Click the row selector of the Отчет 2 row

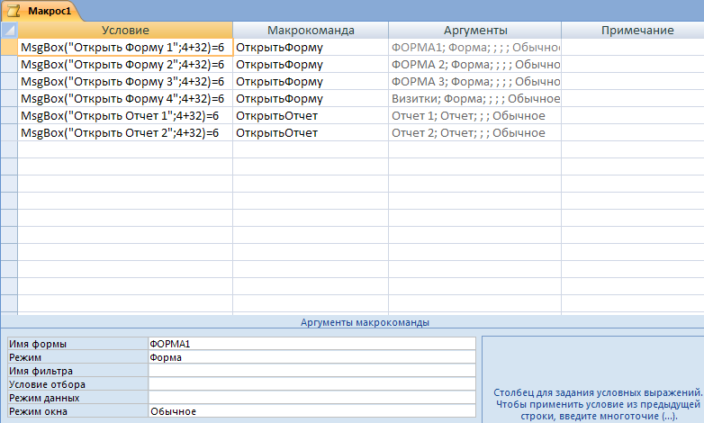pos(9,133)
